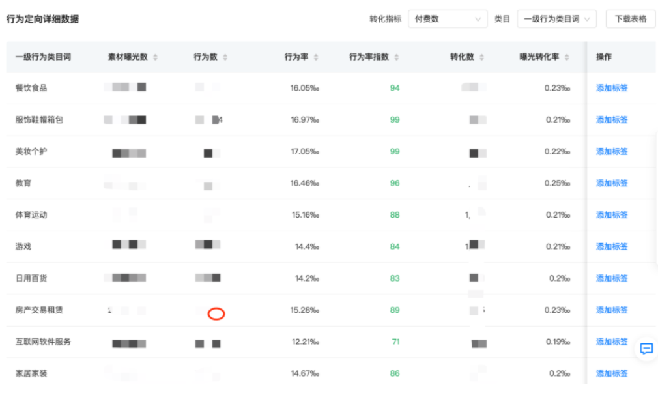This screenshot has width=658, height=393.
Task: Select the green index value 99 for 美妆个护
Action: coord(394,151)
